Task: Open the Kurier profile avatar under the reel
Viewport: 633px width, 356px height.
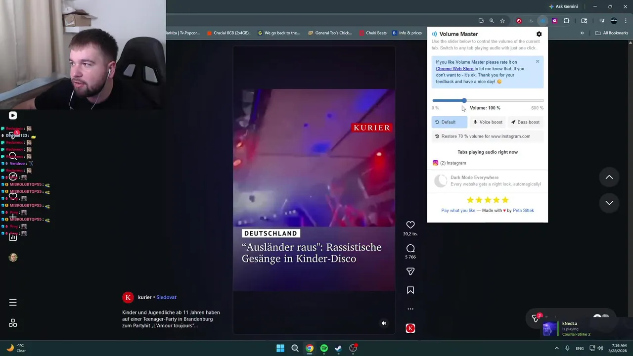Action: point(128,297)
